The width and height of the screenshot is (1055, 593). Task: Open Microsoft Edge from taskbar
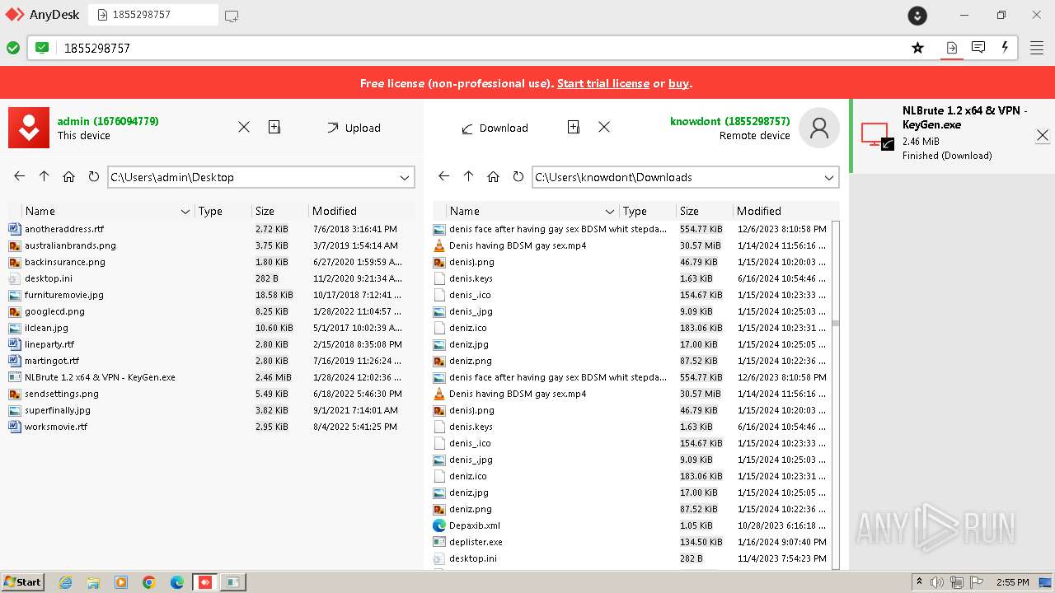pos(177,582)
